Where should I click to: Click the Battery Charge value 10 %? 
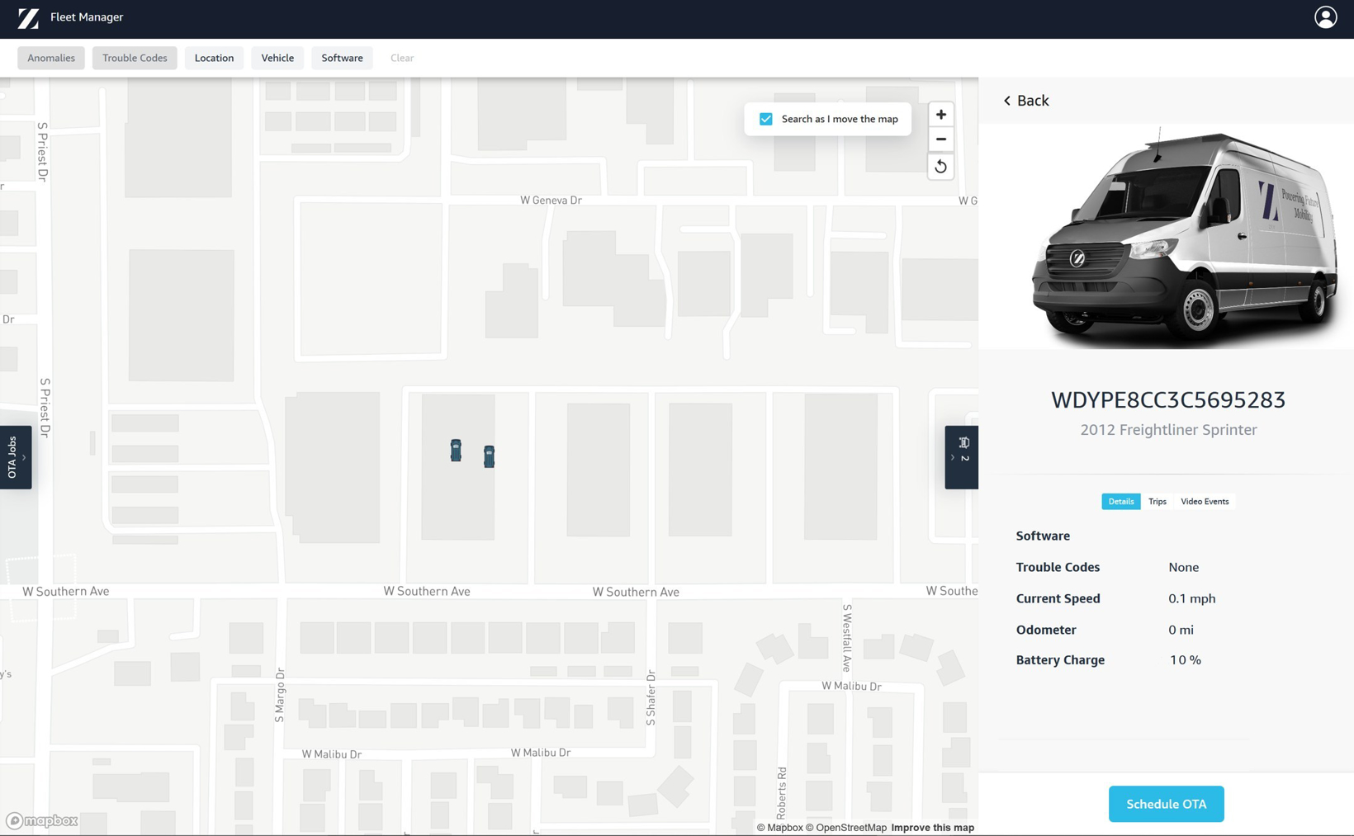[1185, 660]
